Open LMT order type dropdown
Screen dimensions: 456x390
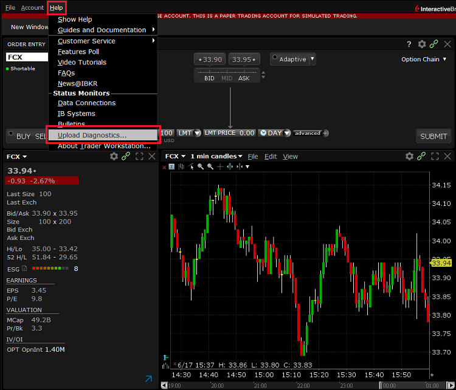197,133
